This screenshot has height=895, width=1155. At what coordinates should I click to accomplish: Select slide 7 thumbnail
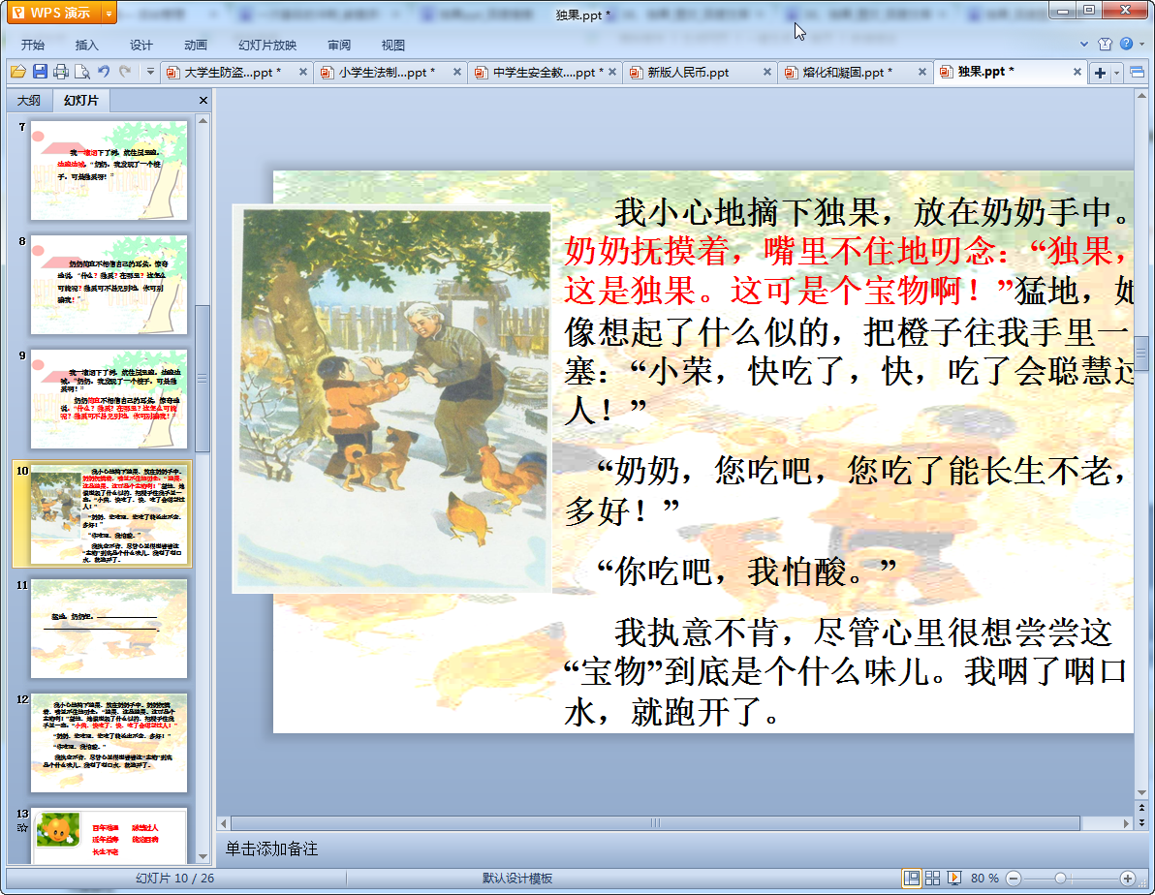[x=109, y=170]
